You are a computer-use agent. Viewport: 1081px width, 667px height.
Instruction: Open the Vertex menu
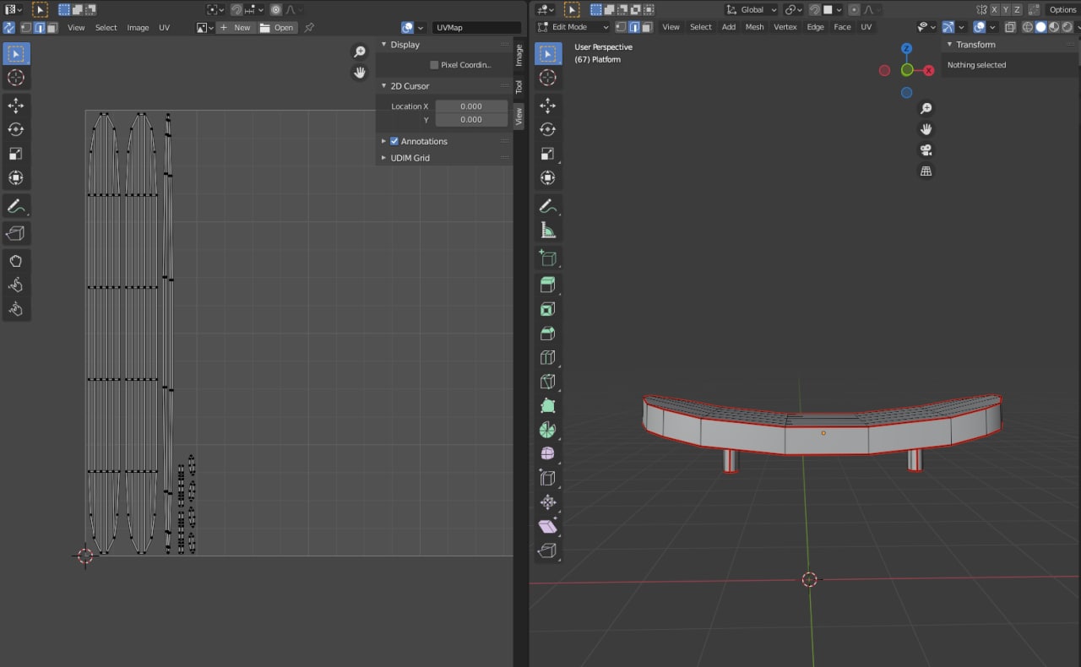(x=785, y=27)
